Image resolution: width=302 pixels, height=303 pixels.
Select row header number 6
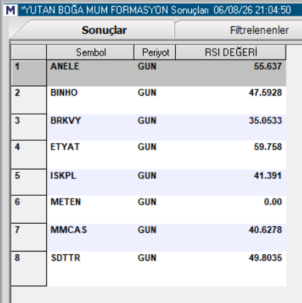29,209
